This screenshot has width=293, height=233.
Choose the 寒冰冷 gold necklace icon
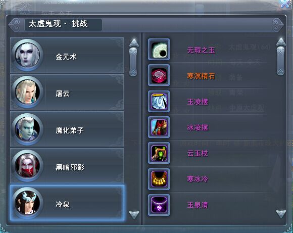(x=159, y=179)
